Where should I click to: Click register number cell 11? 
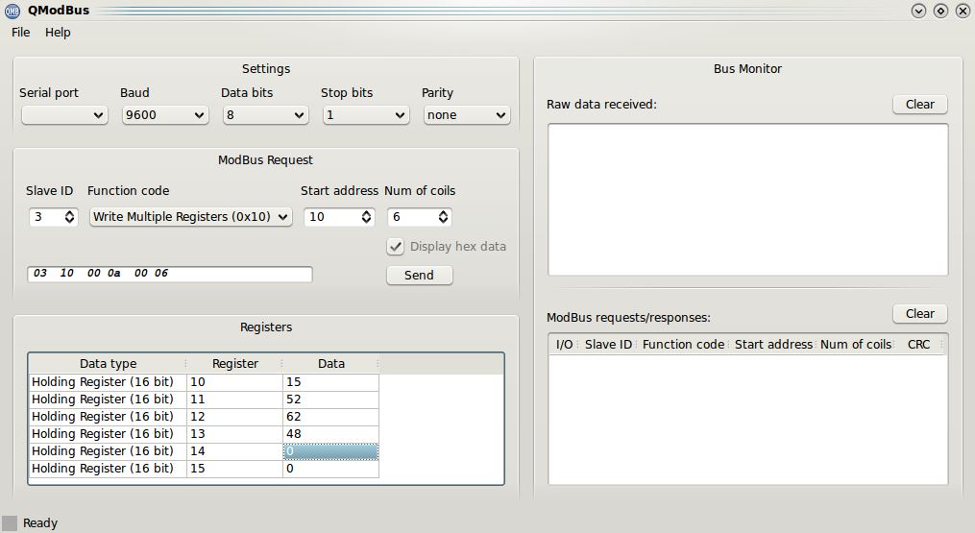[234, 400]
